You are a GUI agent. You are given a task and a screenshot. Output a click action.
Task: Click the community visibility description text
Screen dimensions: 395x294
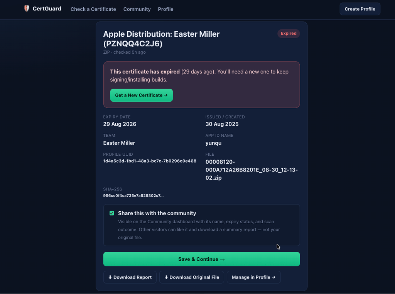pos(199,229)
